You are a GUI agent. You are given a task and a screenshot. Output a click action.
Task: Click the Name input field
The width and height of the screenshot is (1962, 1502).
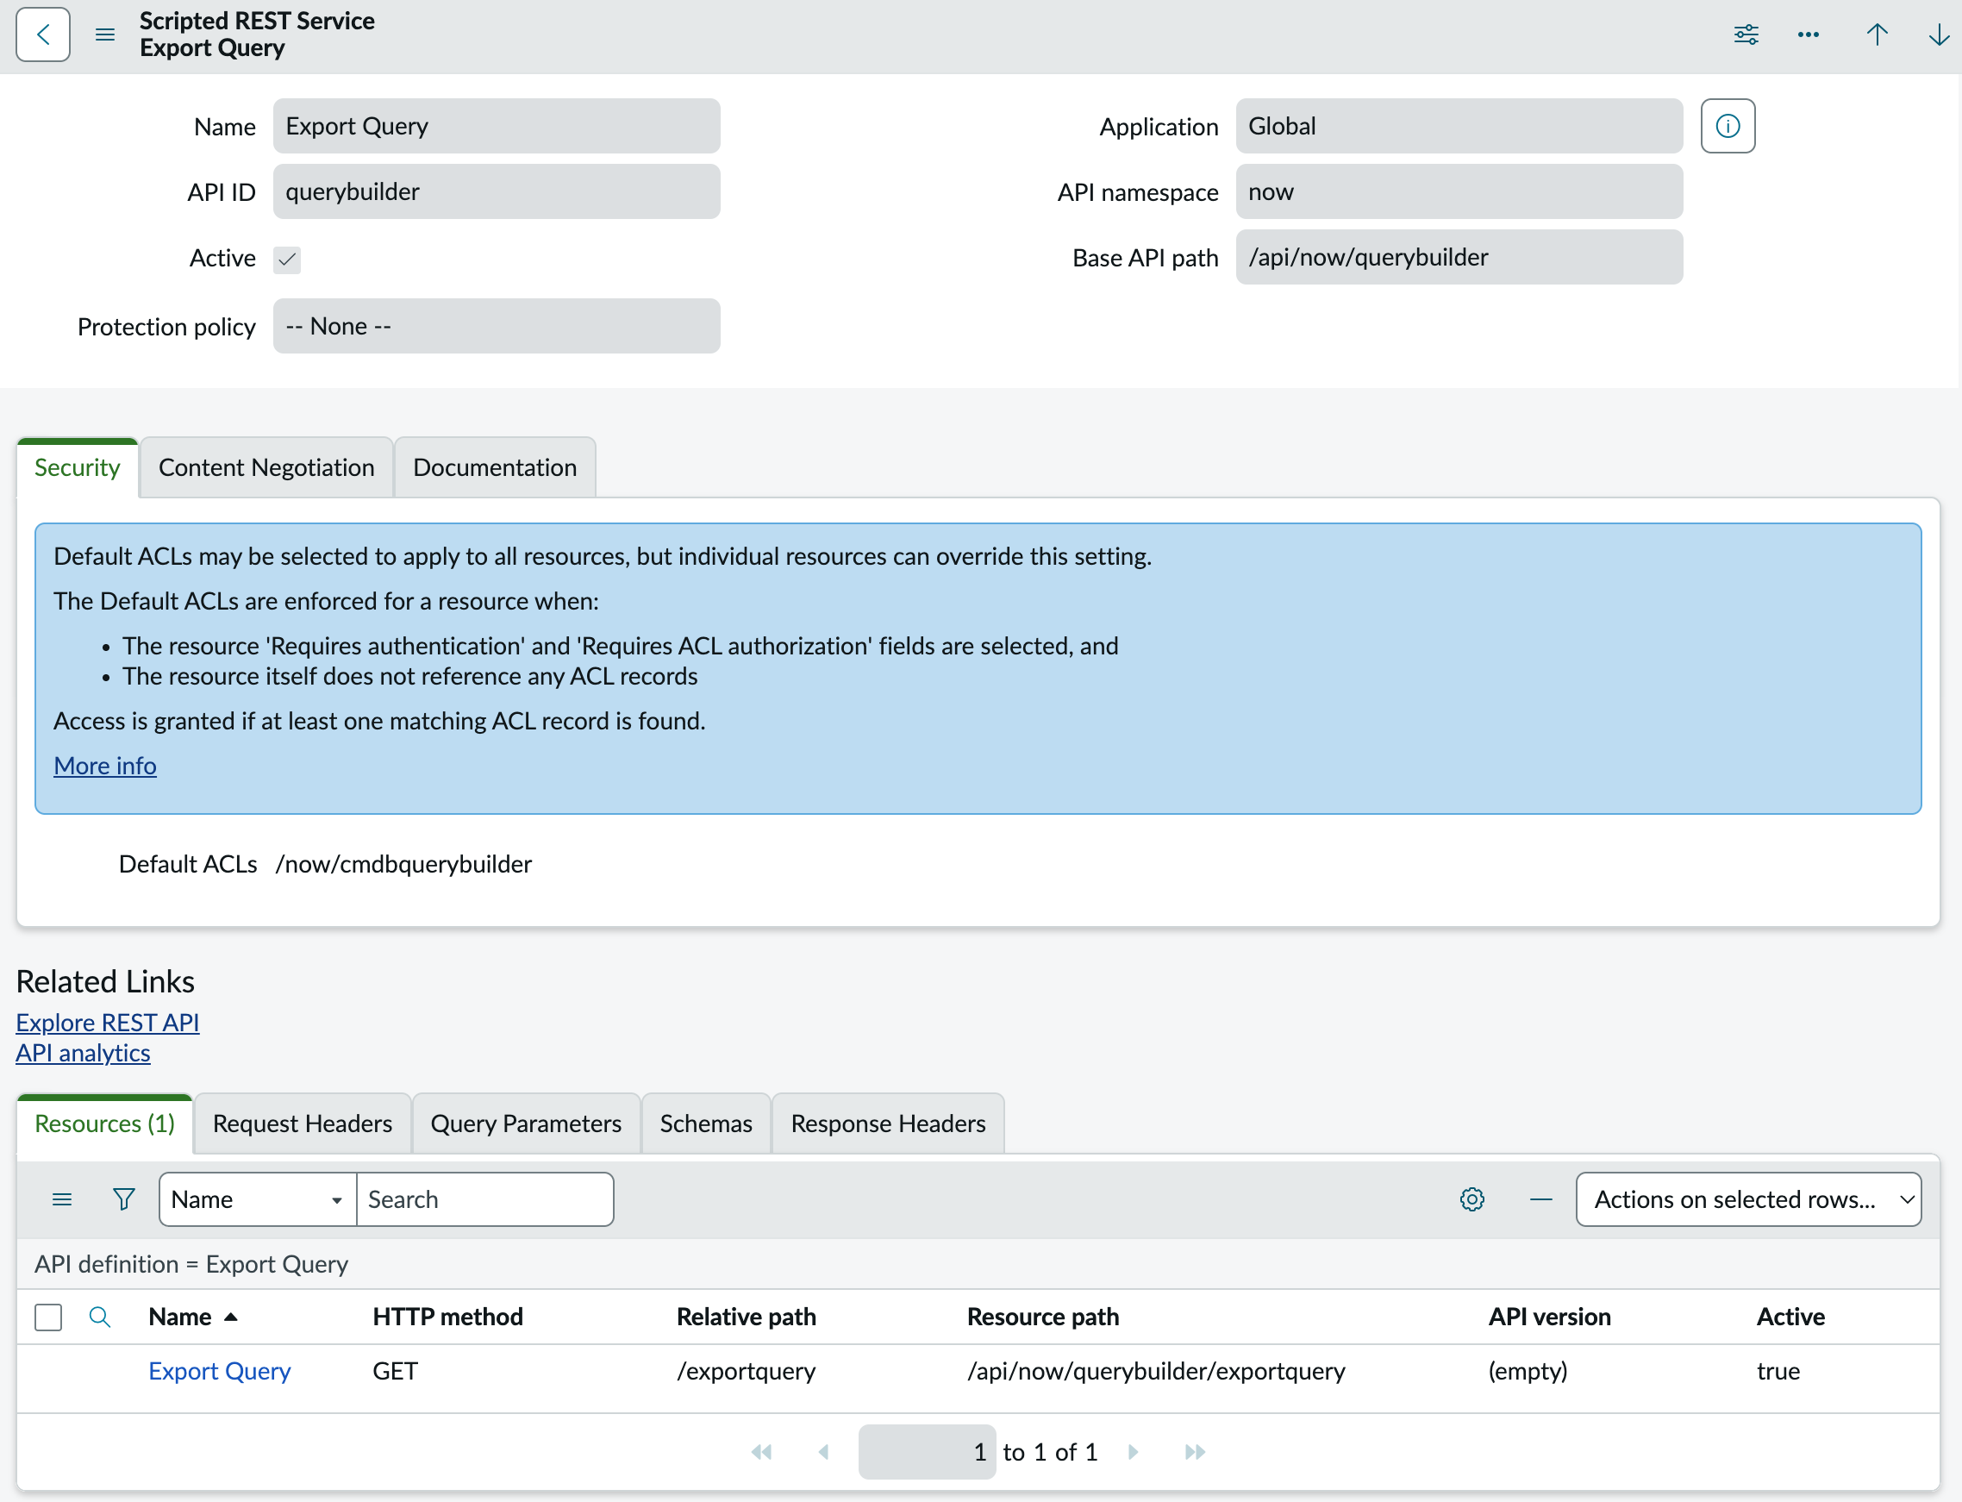496,126
